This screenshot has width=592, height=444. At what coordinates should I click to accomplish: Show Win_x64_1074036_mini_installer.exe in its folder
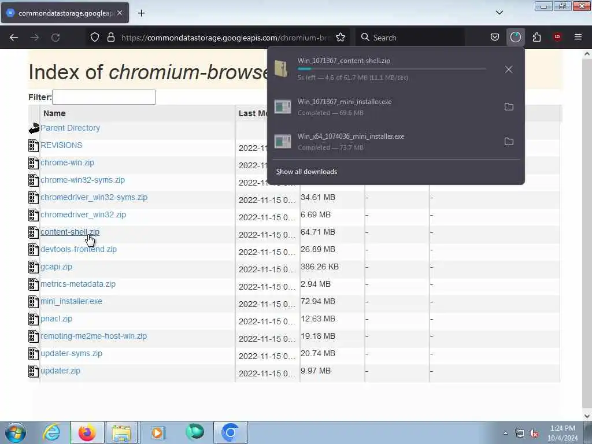pyautogui.click(x=509, y=142)
